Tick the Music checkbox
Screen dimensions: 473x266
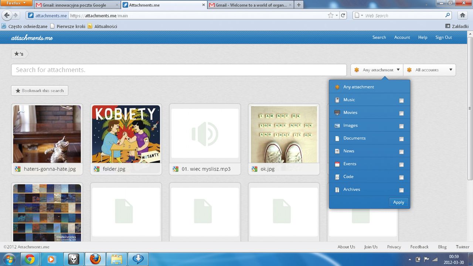pos(401,100)
